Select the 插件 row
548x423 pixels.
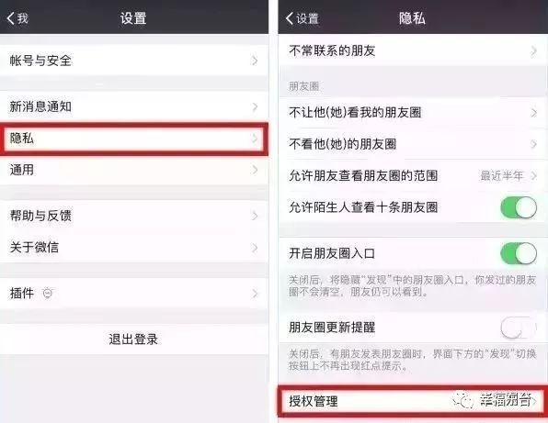(134, 294)
